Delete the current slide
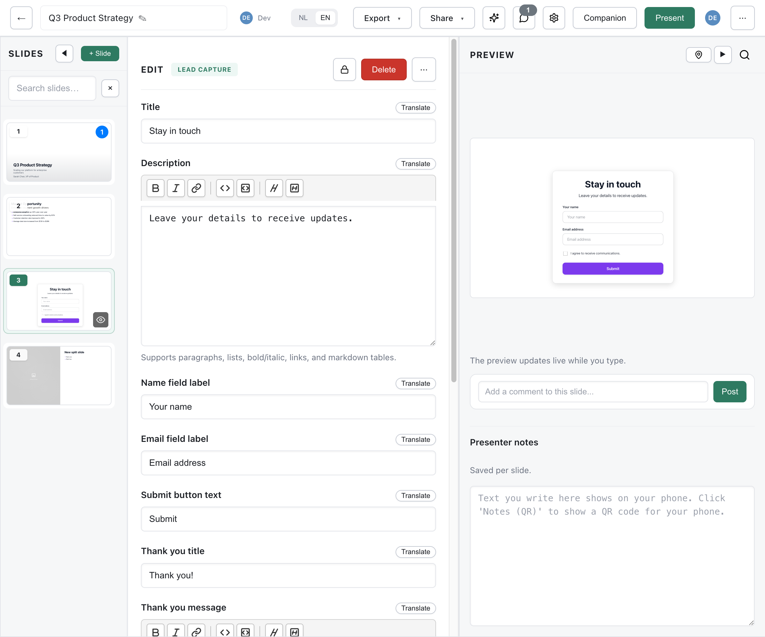Viewport: 765px width, 637px height. click(383, 70)
